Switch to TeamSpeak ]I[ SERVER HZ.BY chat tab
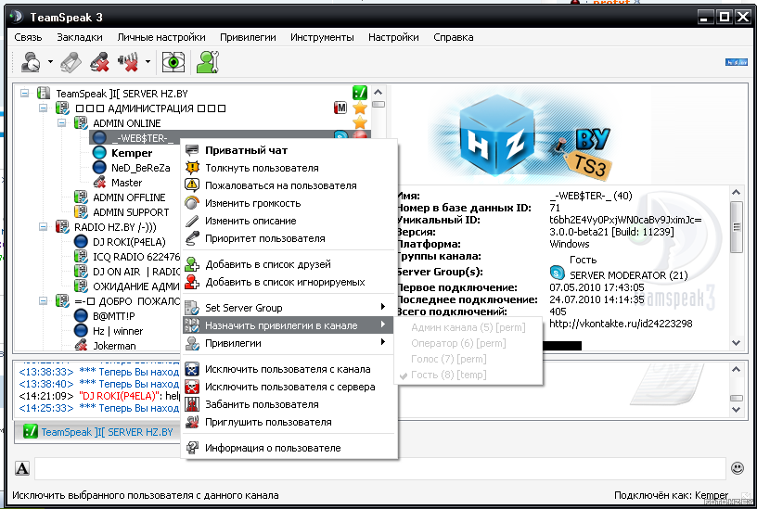 point(99,432)
